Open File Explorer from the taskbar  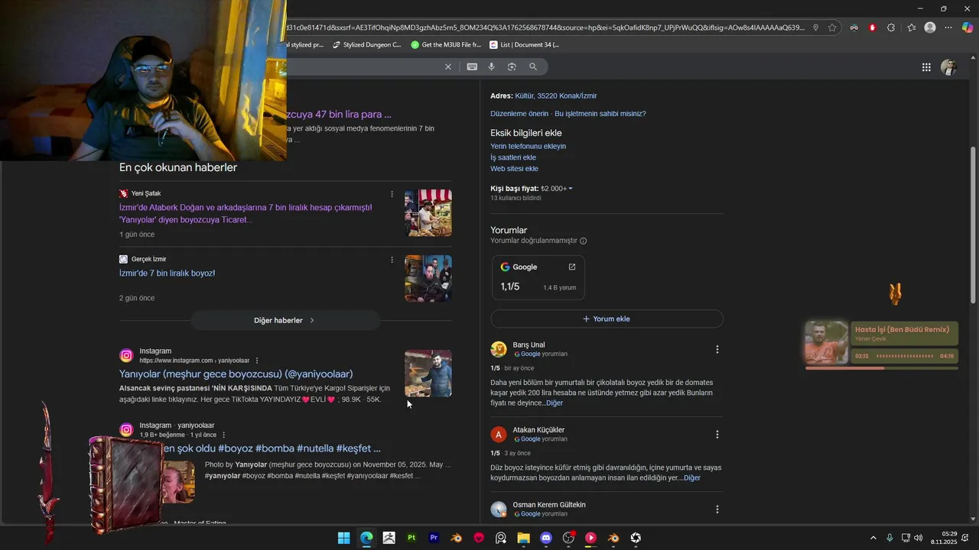523,538
